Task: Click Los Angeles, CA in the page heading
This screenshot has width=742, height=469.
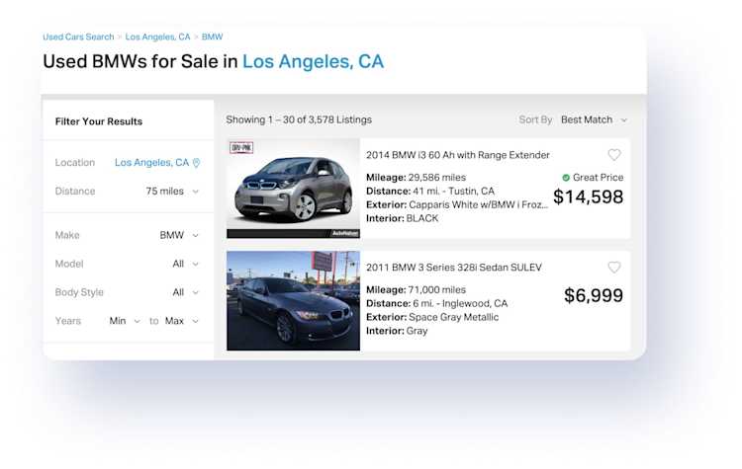Action: pyautogui.click(x=313, y=61)
